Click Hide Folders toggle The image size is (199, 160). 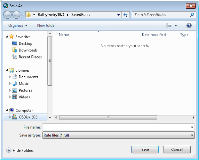point(20,150)
